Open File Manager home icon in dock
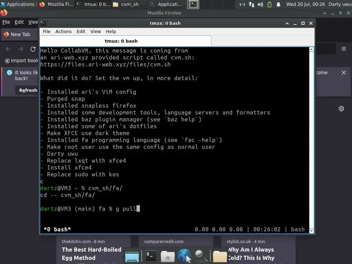 167,256
